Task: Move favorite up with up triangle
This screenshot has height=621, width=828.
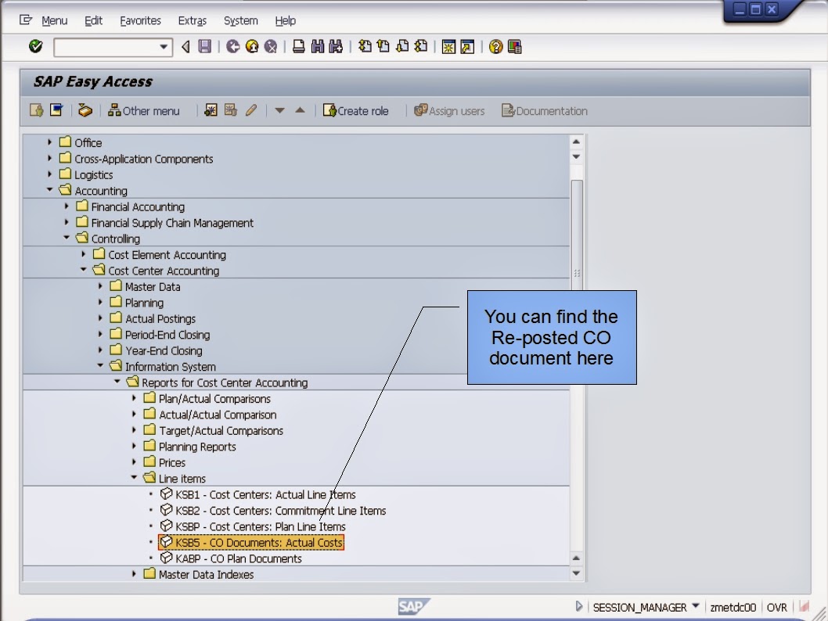Action: pyautogui.click(x=300, y=110)
